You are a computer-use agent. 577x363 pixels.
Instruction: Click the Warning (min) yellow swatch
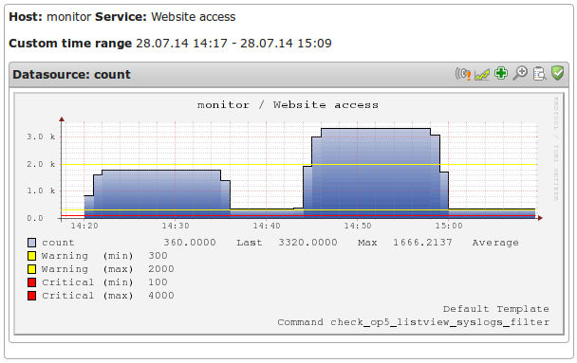31,256
